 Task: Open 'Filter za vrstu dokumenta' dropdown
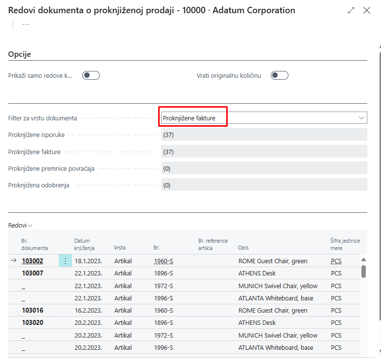[263, 118]
